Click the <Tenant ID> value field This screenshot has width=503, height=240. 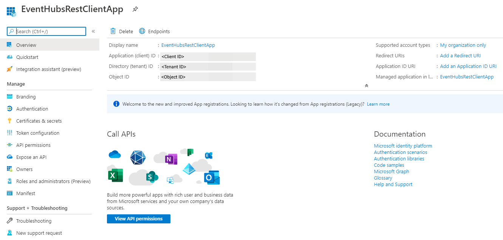[x=208, y=67]
